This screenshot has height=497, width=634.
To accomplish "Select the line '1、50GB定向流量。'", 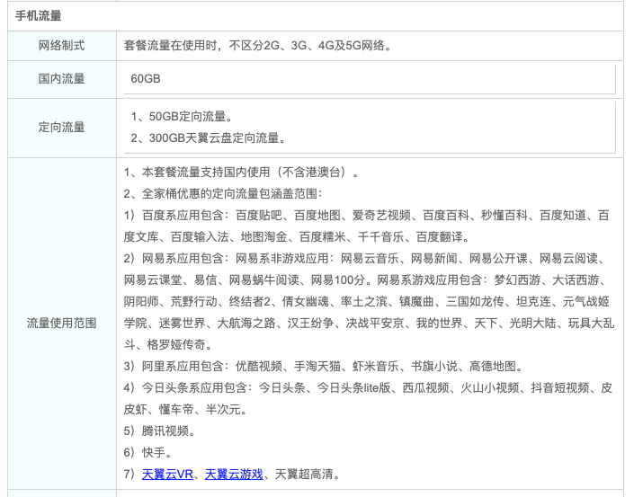I will coord(182,116).
